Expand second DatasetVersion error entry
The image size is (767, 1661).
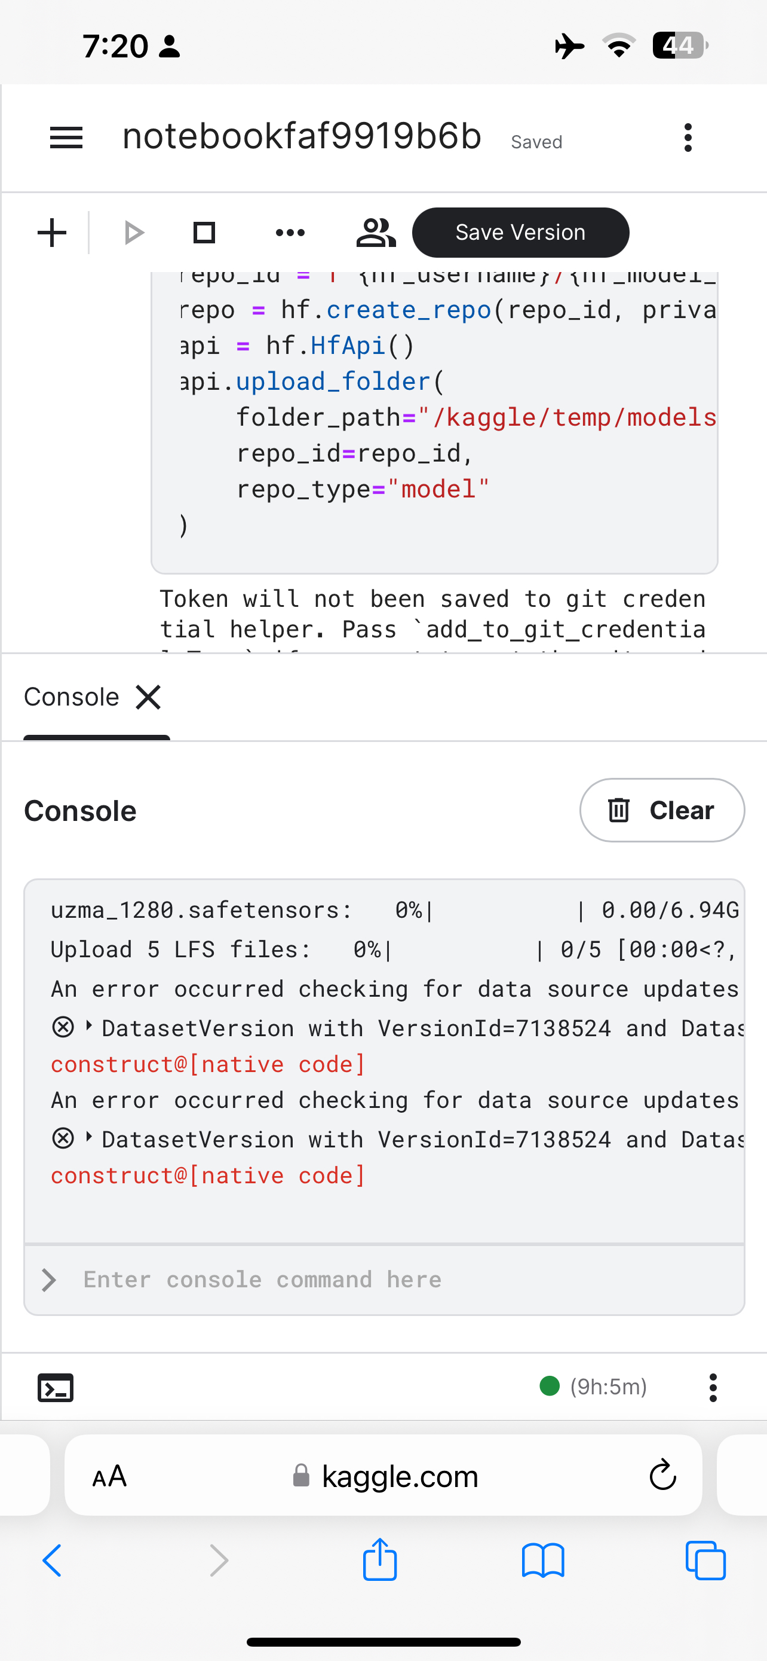(89, 1137)
